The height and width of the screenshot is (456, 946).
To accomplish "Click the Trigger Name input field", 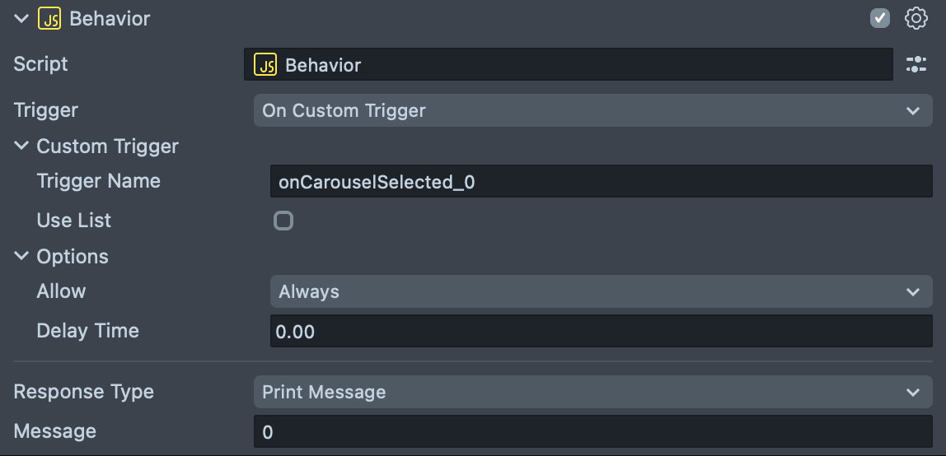I will click(x=600, y=182).
